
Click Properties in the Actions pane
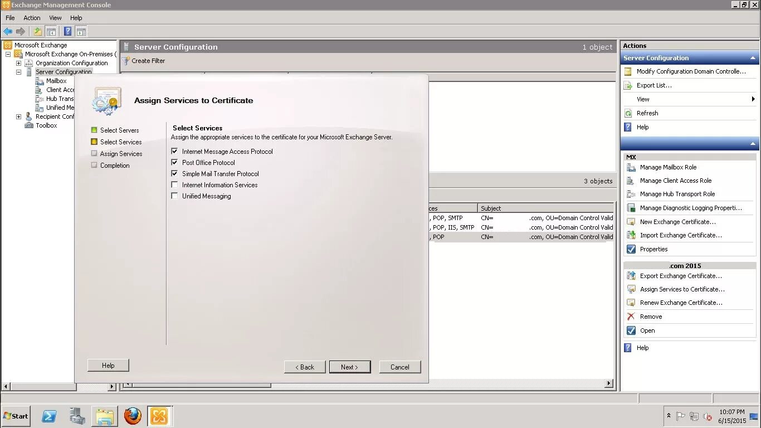pyautogui.click(x=653, y=249)
